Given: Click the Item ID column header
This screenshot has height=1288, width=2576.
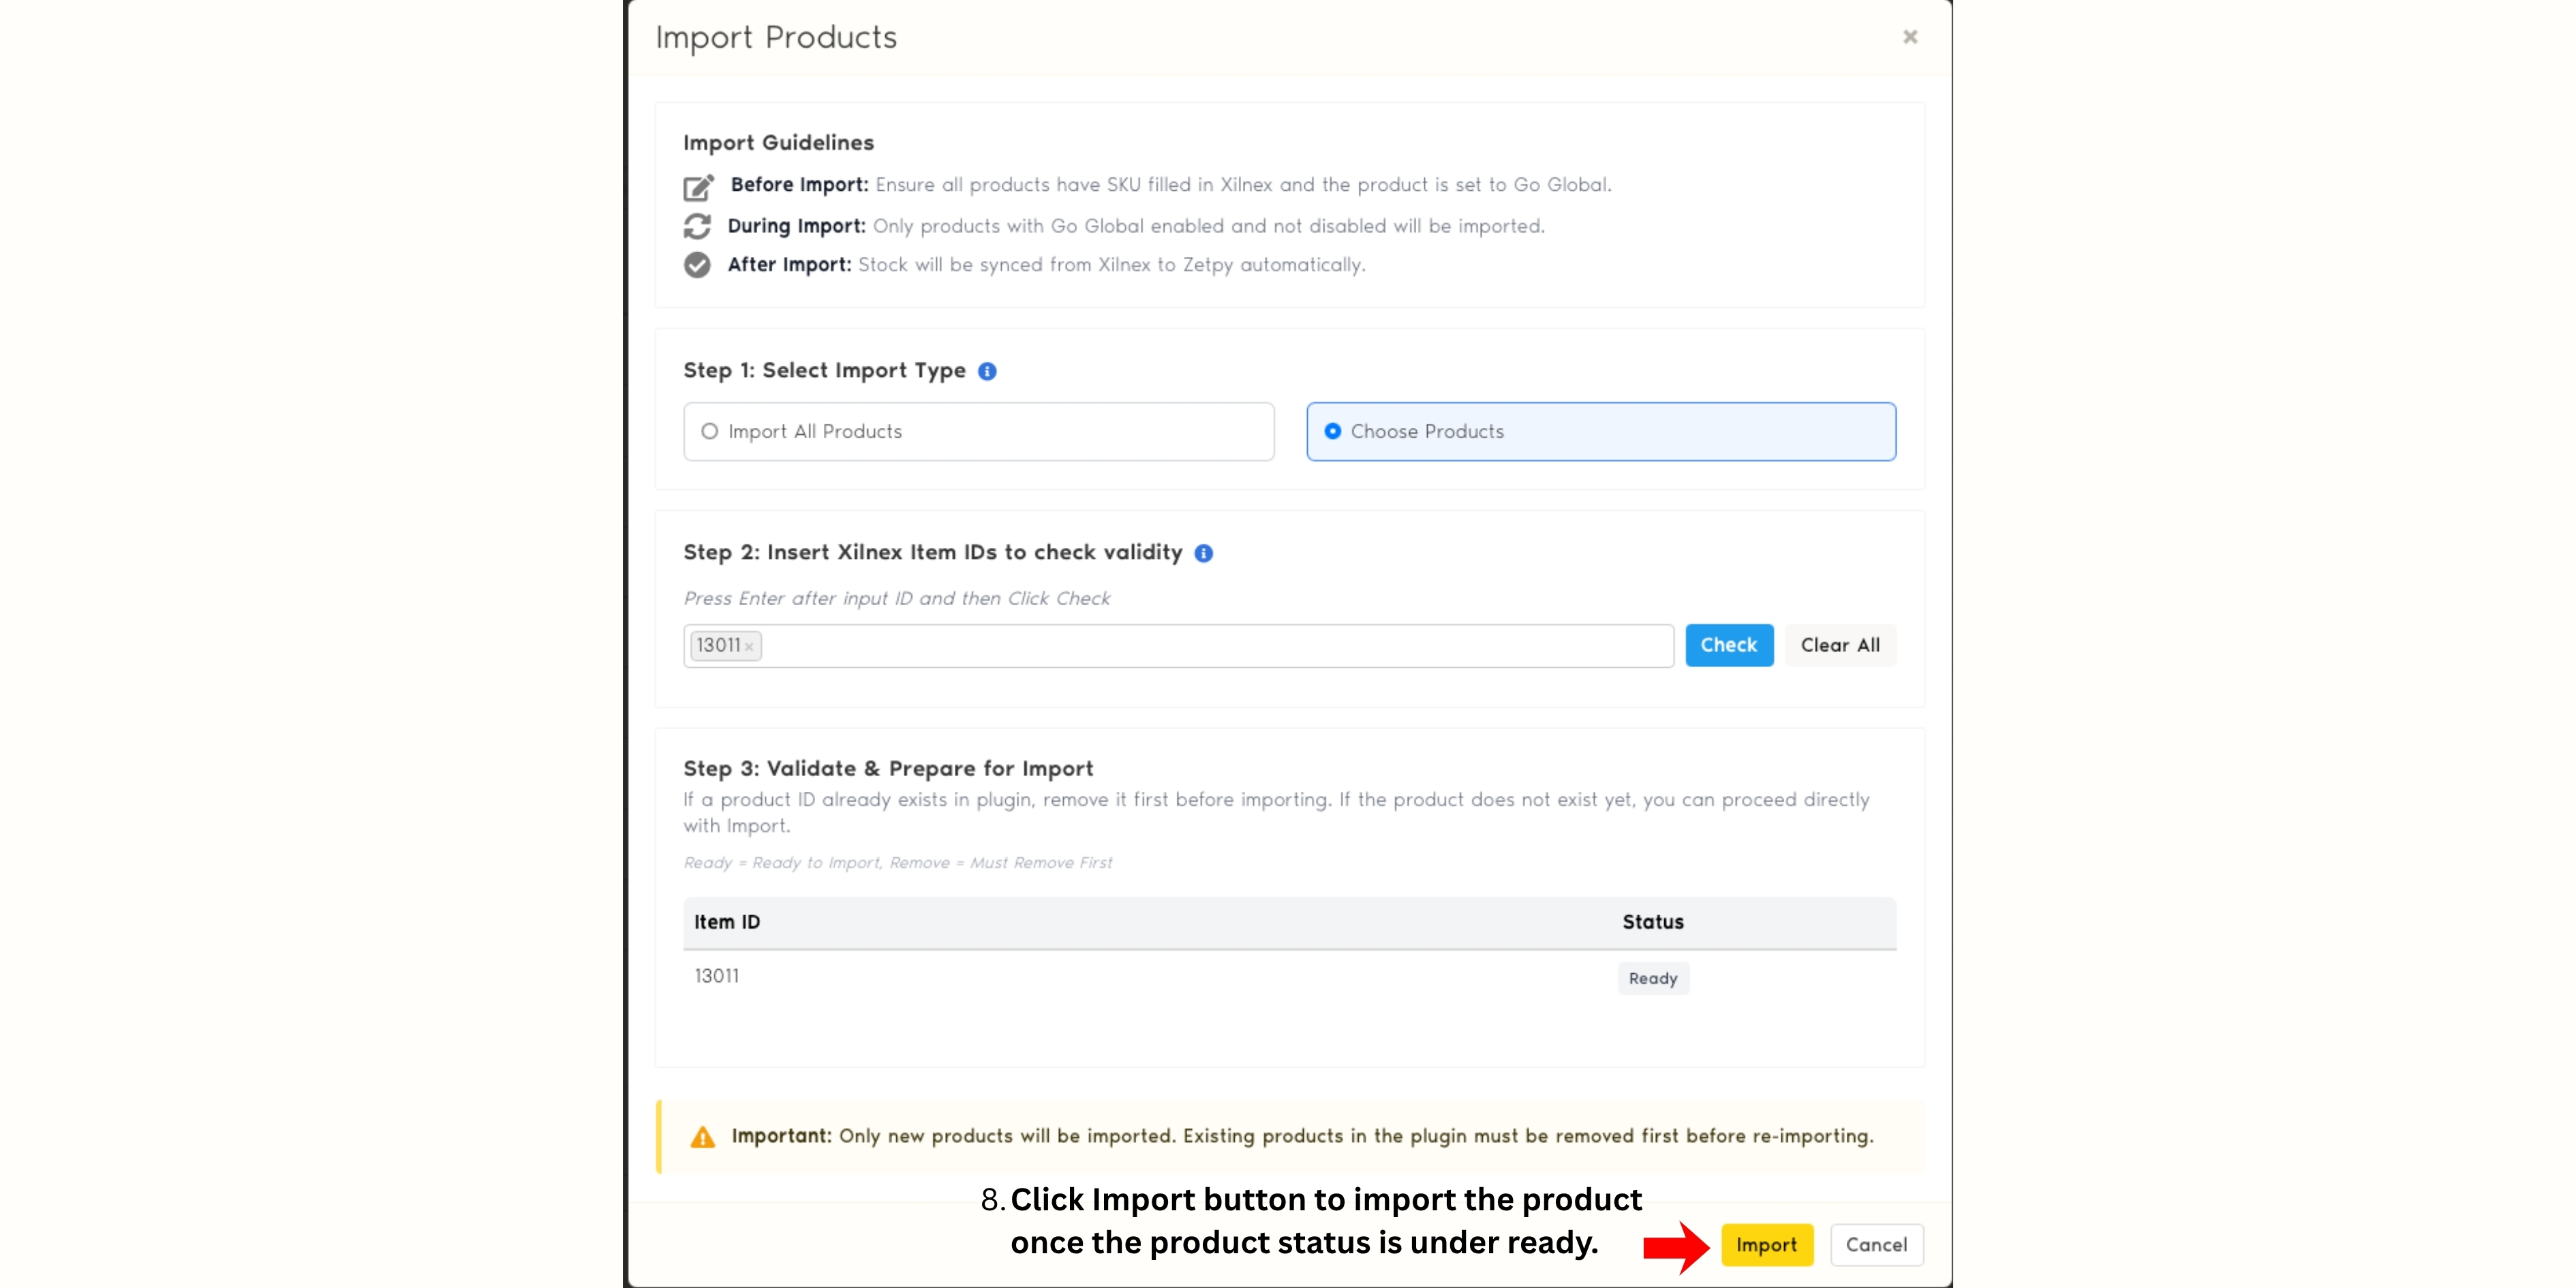Looking at the screenshot, I should pos(727,922).
